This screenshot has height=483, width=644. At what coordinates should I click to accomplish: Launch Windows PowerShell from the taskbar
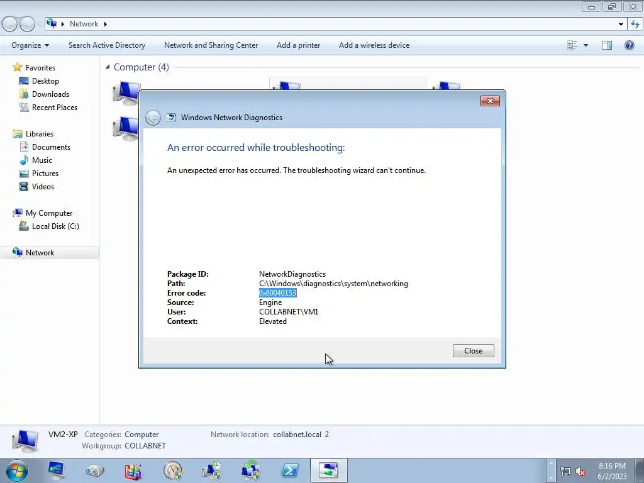pos(290,470)
